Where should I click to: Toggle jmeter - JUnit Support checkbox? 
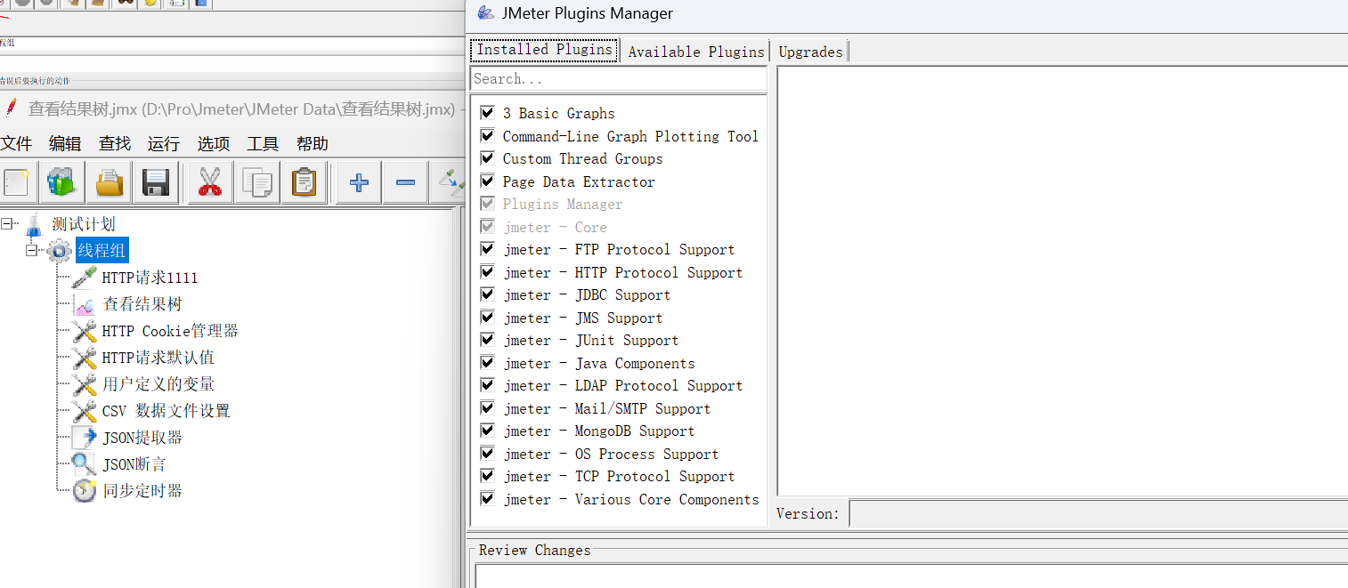(x=487, y=340)
